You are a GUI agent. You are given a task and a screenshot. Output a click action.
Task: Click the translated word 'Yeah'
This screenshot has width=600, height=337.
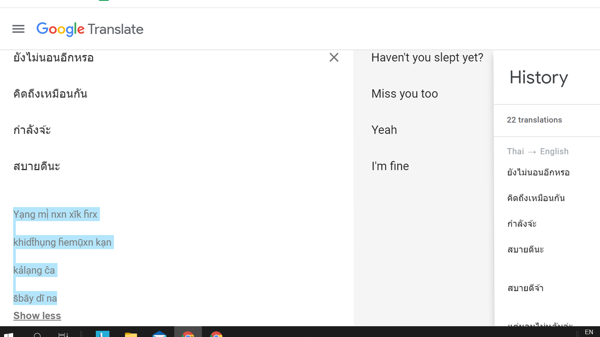coord(384,130)
